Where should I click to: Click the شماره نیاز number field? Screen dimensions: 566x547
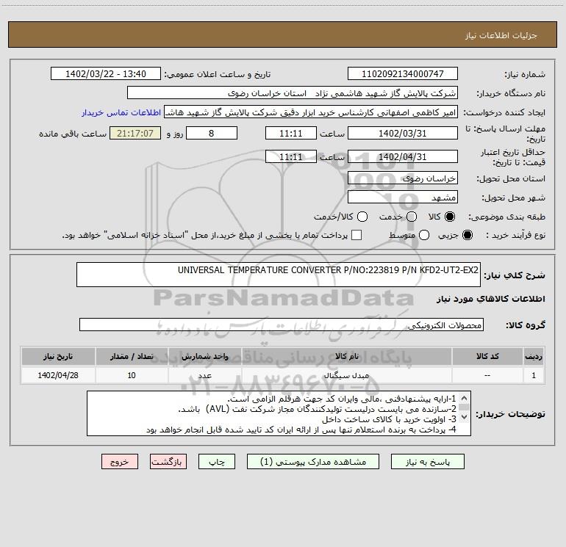[403, 73]
